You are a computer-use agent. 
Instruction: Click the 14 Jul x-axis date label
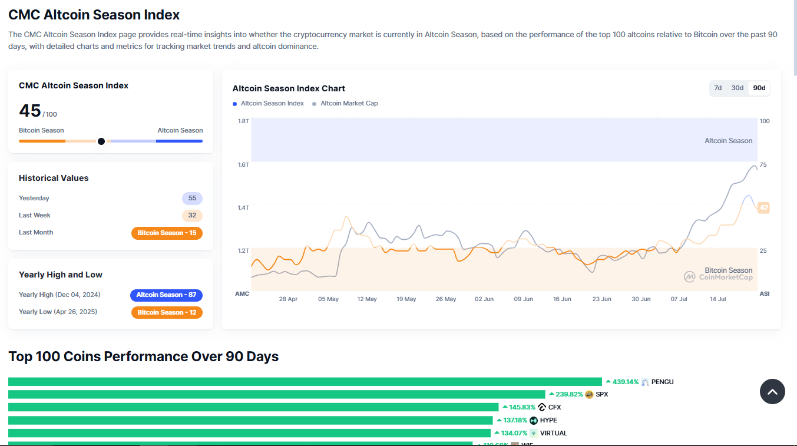[717, 299]
